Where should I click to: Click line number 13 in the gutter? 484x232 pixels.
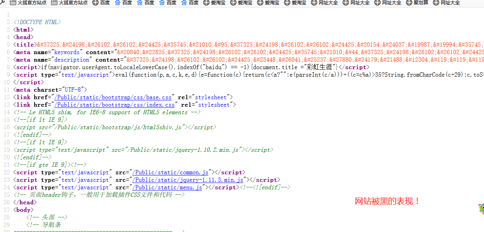(x=6, y=105)
